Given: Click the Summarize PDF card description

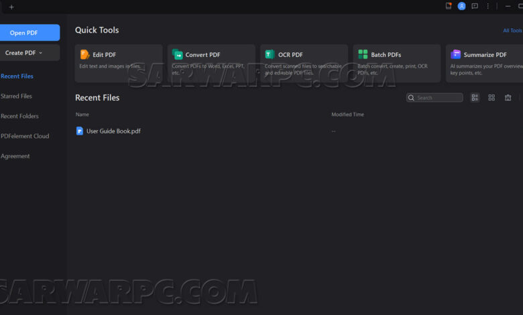Looking at the screenshot, I should point(487,69).
